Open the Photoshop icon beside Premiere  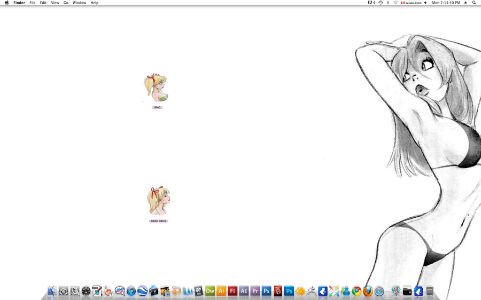tap(266, 291)
